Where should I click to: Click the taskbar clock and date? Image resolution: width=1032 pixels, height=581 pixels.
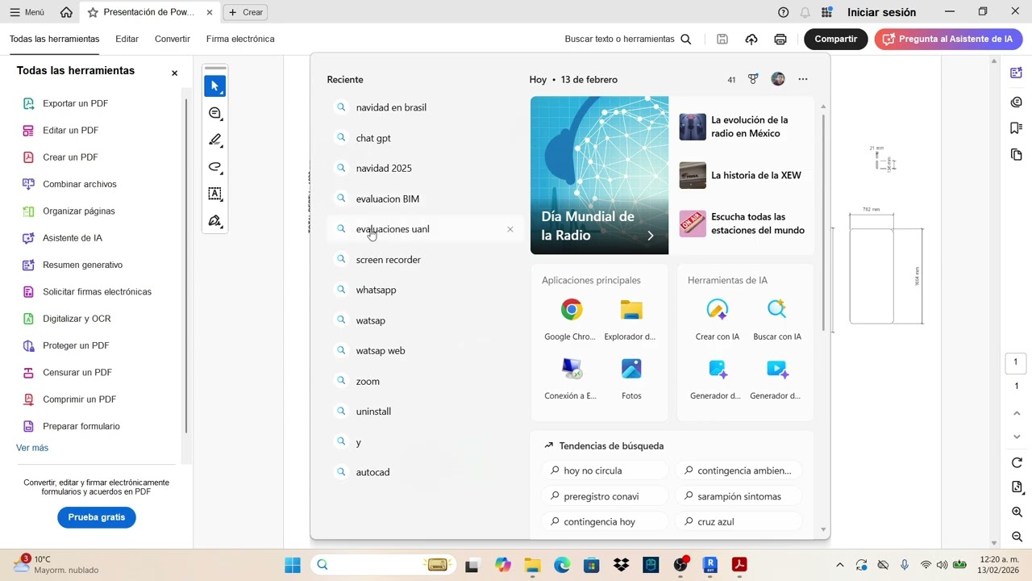click(x=998, y=565)
